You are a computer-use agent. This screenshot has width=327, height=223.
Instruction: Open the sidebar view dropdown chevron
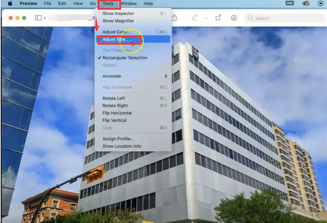[x=45, y=18]
